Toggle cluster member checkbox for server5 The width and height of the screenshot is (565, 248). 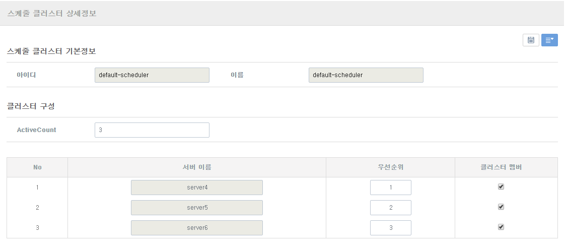point(501,207)
